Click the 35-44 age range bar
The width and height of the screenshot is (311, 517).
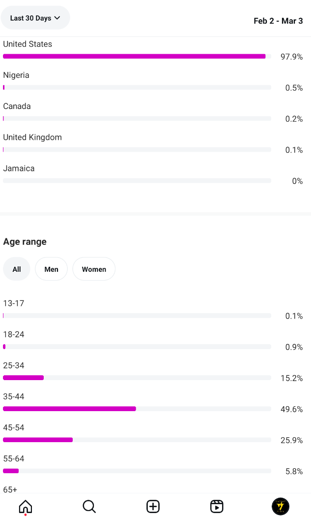click(x=137, y=409)
